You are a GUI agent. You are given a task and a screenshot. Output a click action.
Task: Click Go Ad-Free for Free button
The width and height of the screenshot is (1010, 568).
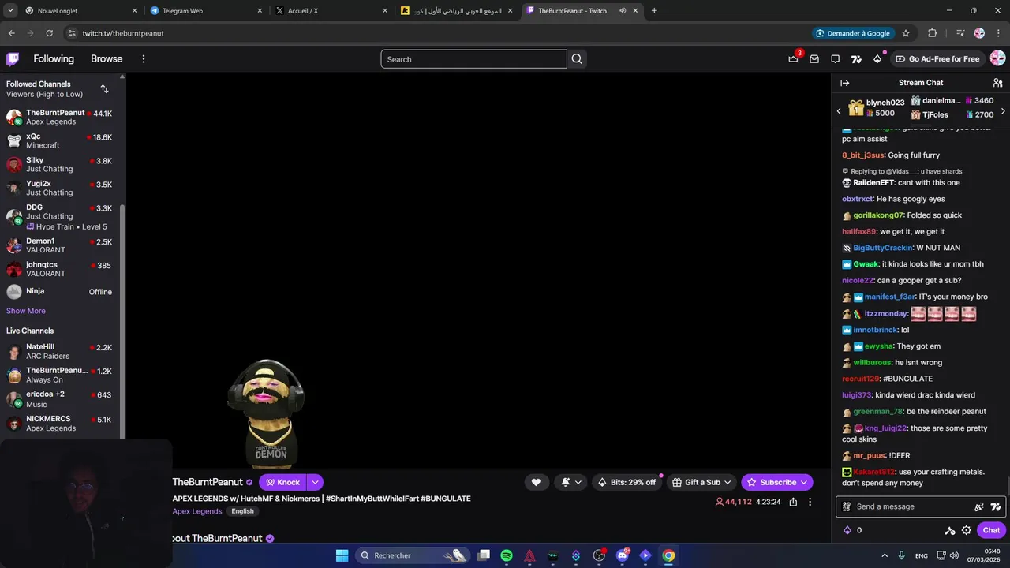coord(937,58)
